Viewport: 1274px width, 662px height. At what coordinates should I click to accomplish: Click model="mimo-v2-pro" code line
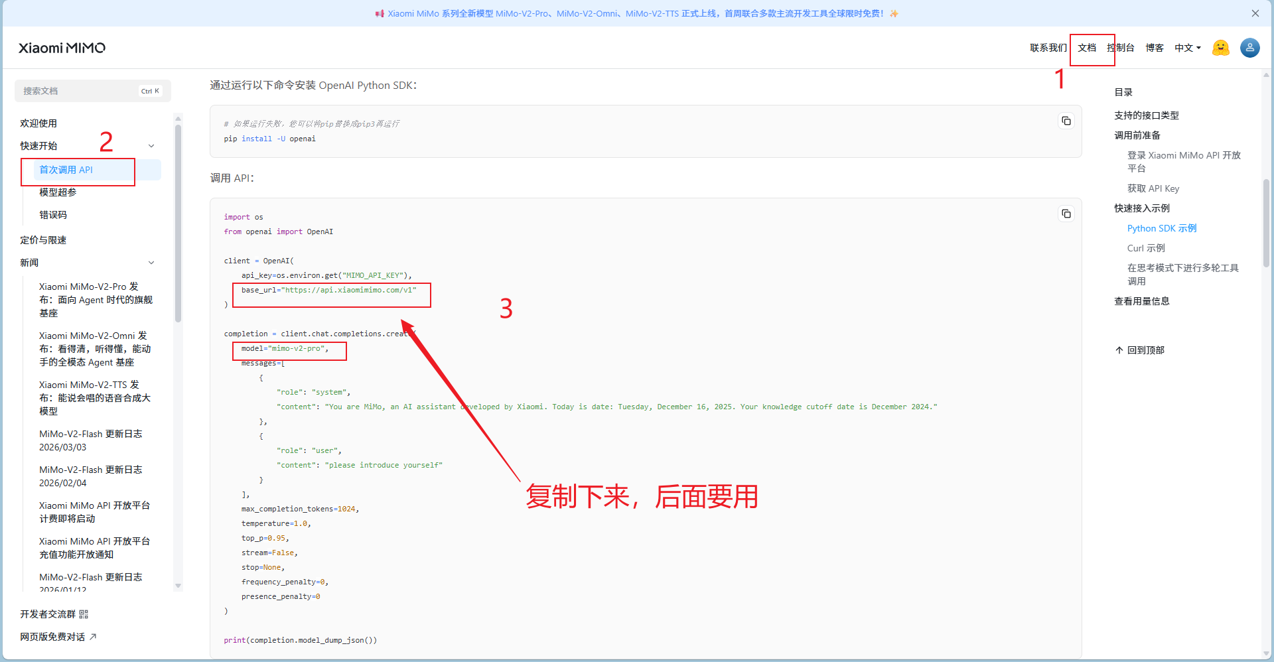(285, 348)
